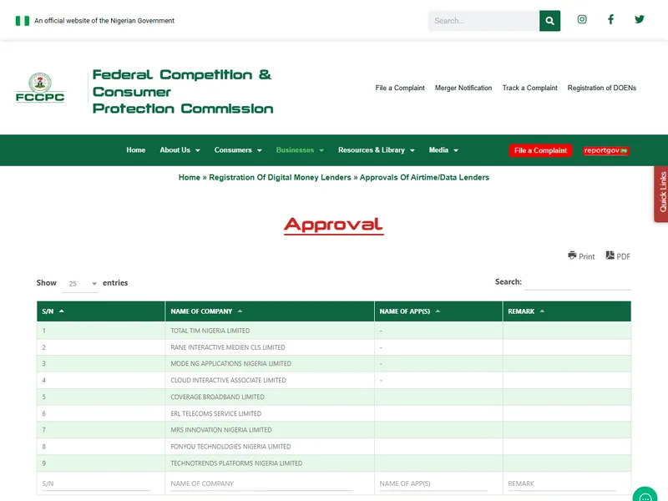The height and width of the screenshot is (501, 668).
Task: Select CLOUD INTERACTIVE ASSOCIATE LIMITED cell
Action: pyautogui.click(x=270, y=381)
